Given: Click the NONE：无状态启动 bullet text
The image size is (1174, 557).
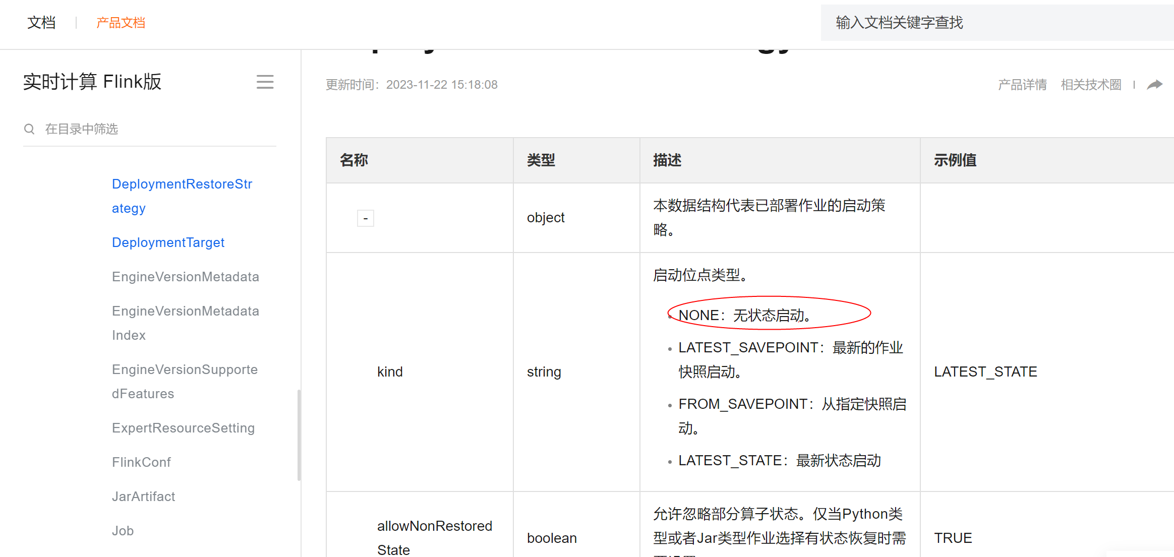Looking at the screenshot, I should coord(746,316).
